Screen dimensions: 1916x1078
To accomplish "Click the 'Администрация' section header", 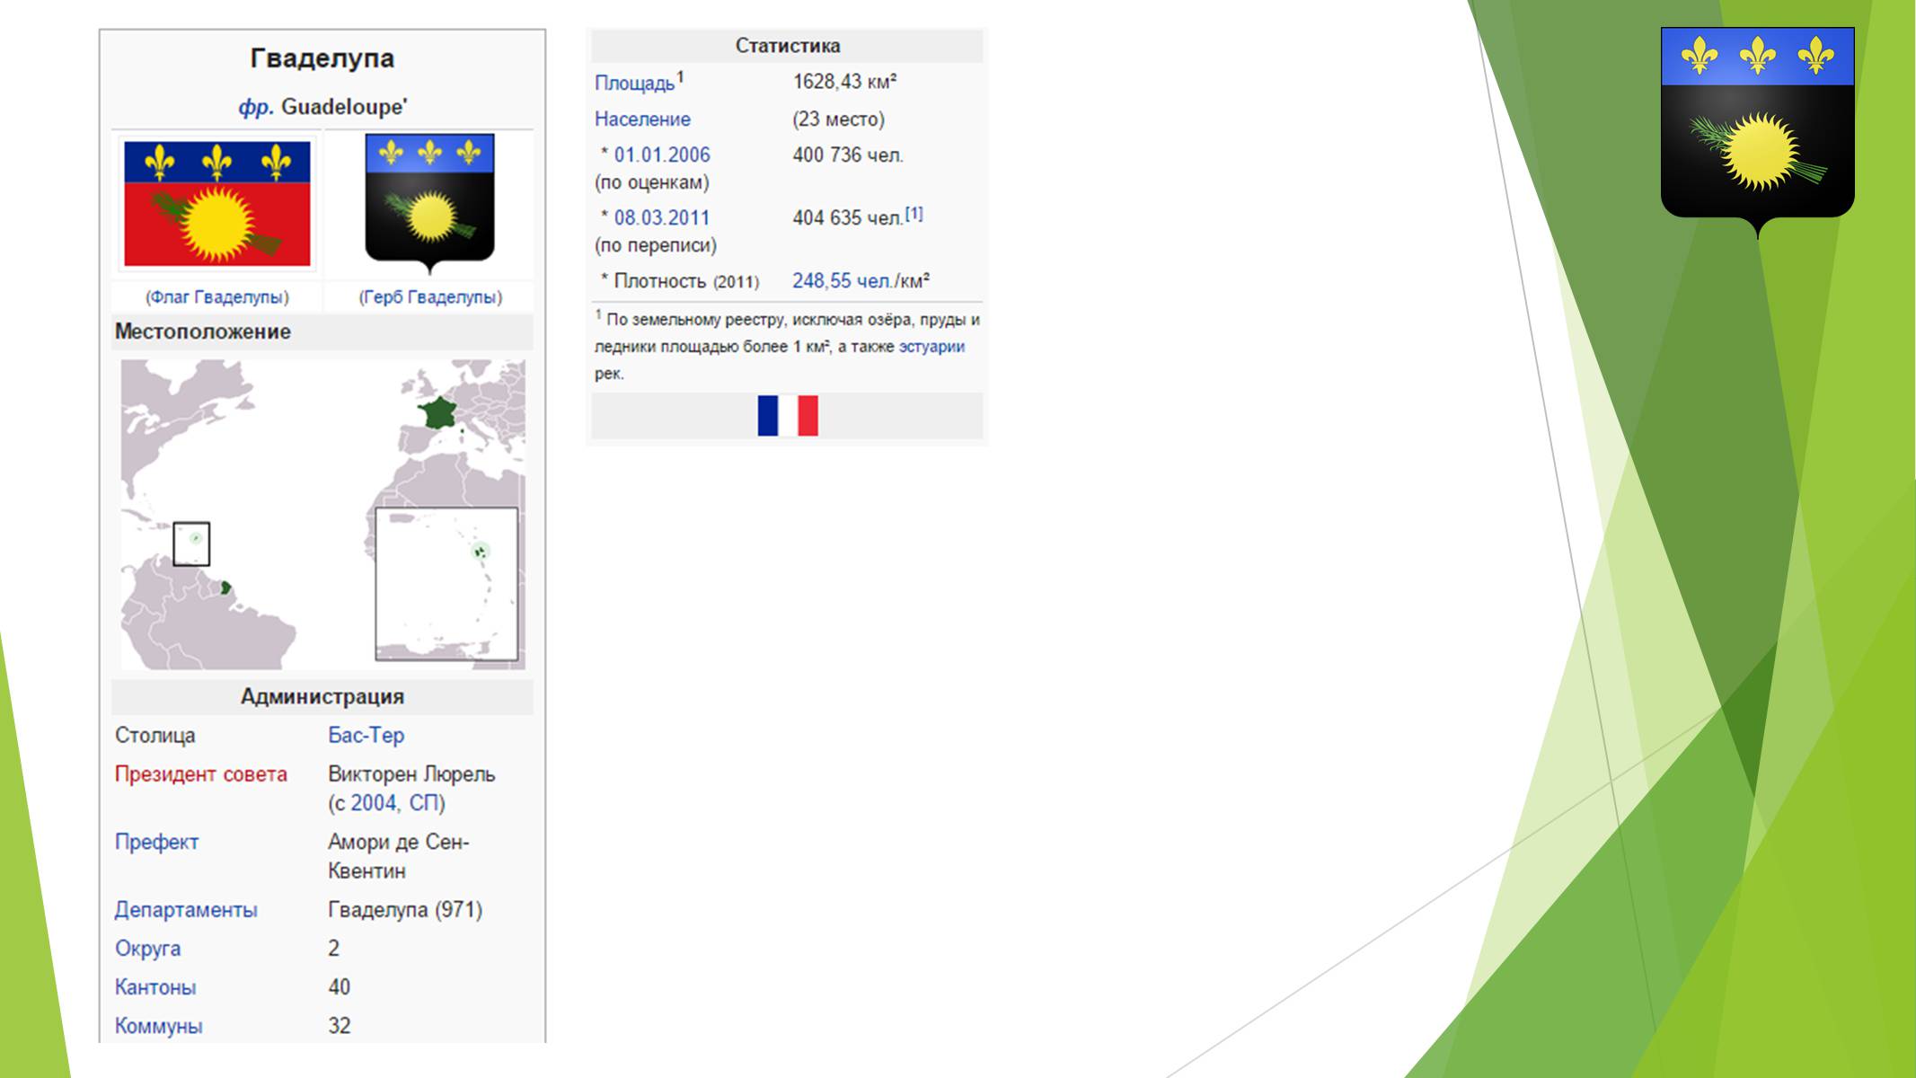I will pyautogui.click(x=322, y=697).
